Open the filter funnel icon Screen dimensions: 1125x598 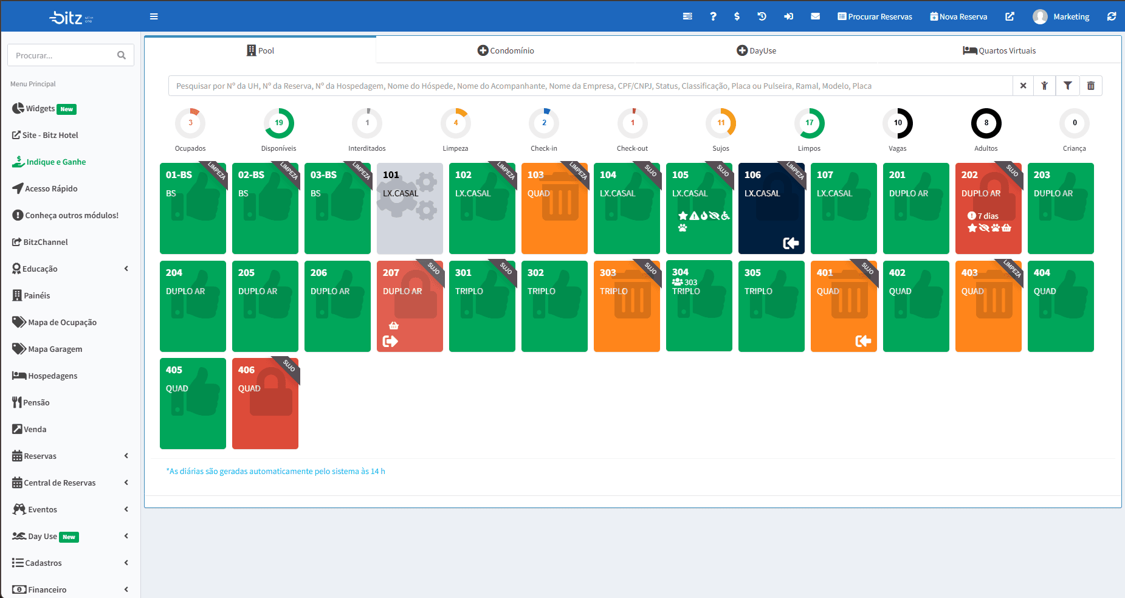pyautogui.click(x=1067, y=86)
